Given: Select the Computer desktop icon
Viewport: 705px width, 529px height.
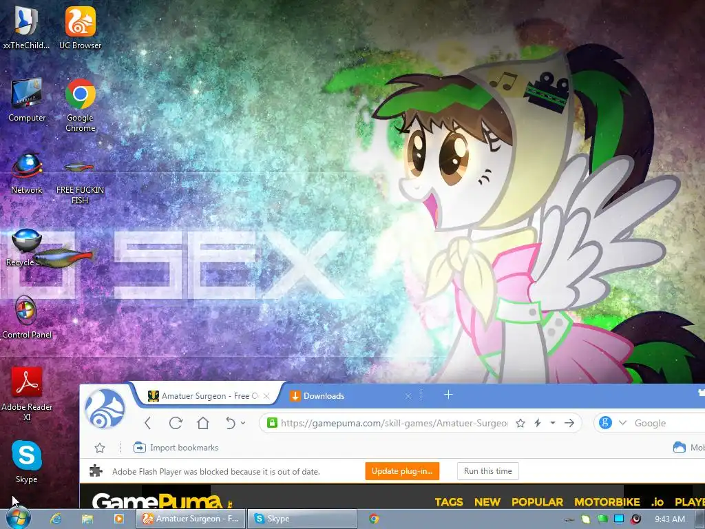Looking at the screenshot, I should pos(27,100).
